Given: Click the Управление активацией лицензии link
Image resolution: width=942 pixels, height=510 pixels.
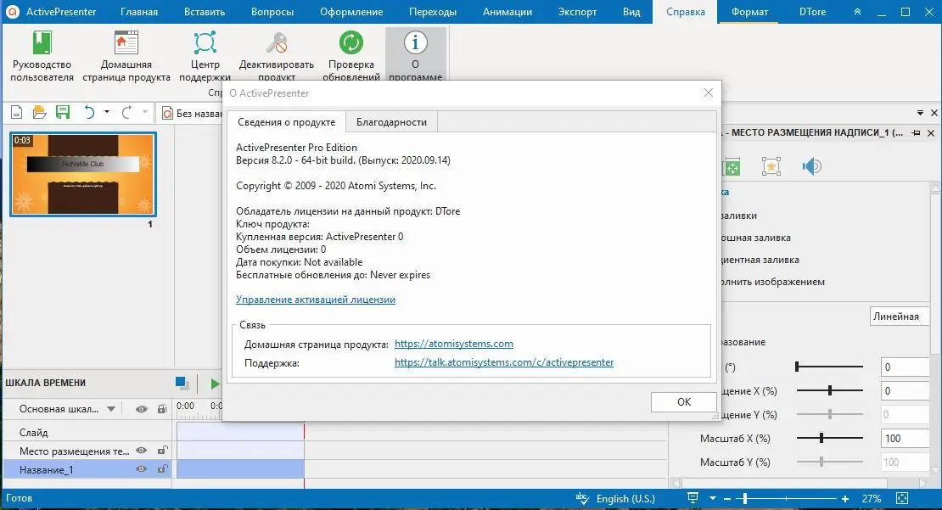Looking at the screenshot, I should pos(314,300).
